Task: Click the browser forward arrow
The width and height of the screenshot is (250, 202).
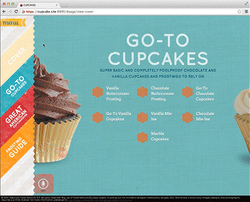Action: (x=10, y=11)
